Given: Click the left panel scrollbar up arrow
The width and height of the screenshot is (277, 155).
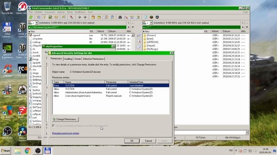Looking at the screenshot, I should coord(133,35).
